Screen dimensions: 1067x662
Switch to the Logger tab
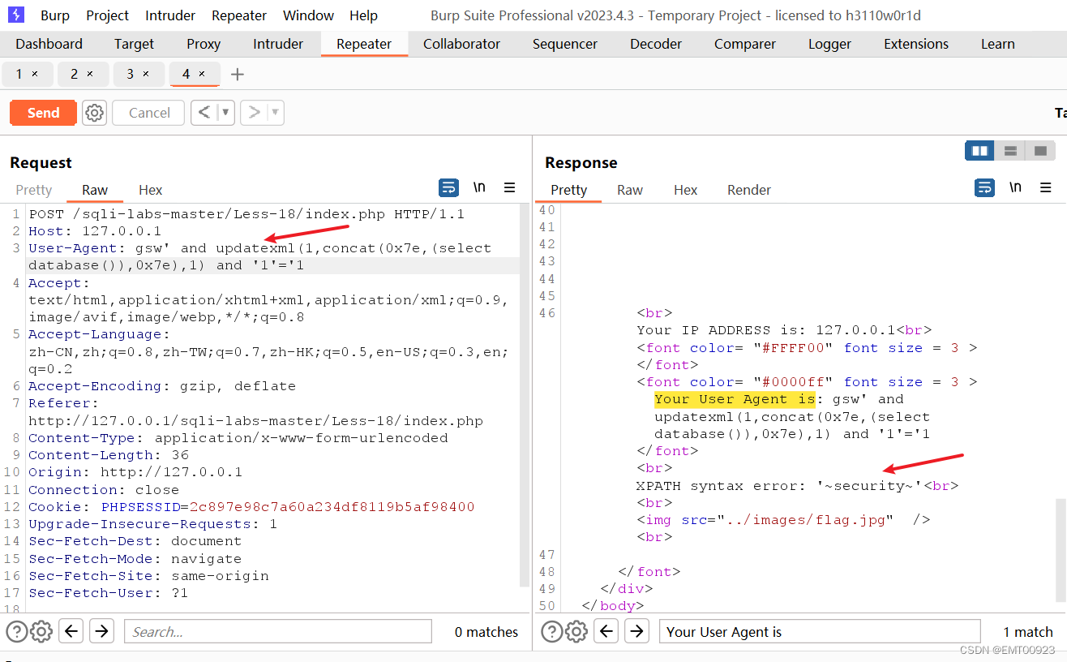830,44
